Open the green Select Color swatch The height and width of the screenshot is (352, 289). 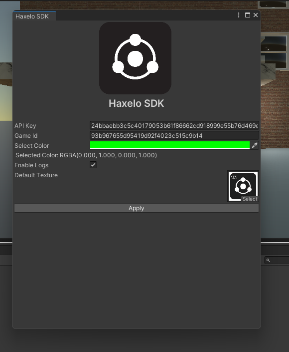pyautogui.click(x=170, y=145)
